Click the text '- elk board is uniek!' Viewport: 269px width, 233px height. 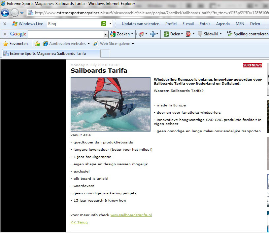[x=89, y=178]
